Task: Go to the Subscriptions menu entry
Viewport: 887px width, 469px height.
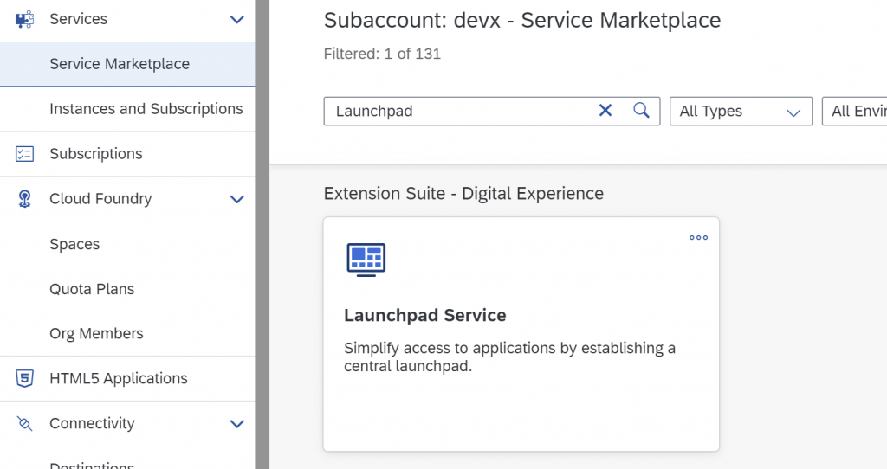Action: pyautogui.click(x=95, y=154)
